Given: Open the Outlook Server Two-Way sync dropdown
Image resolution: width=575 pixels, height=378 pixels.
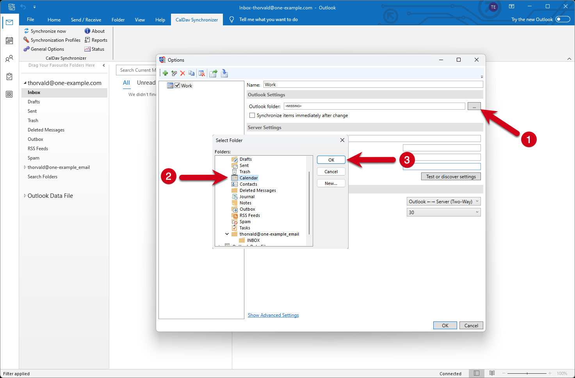Looking at the screenshot, I should 443,202.
